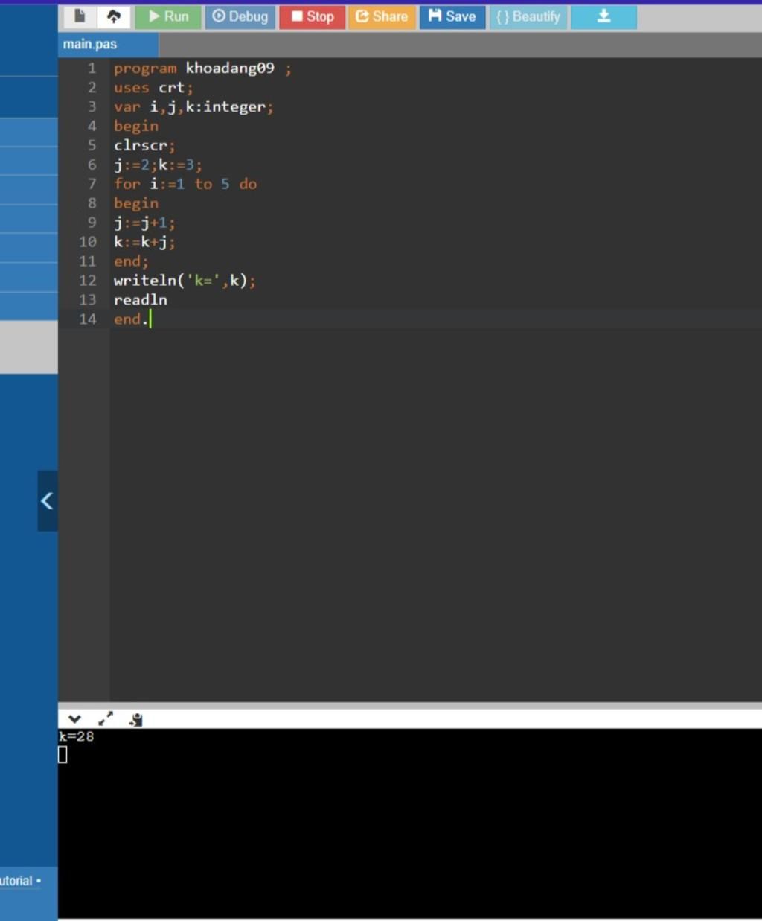Minimize the console panel with down chevron
Image resolution: width=762 pixels, height=921 pixels.
[x=74, y=719]
